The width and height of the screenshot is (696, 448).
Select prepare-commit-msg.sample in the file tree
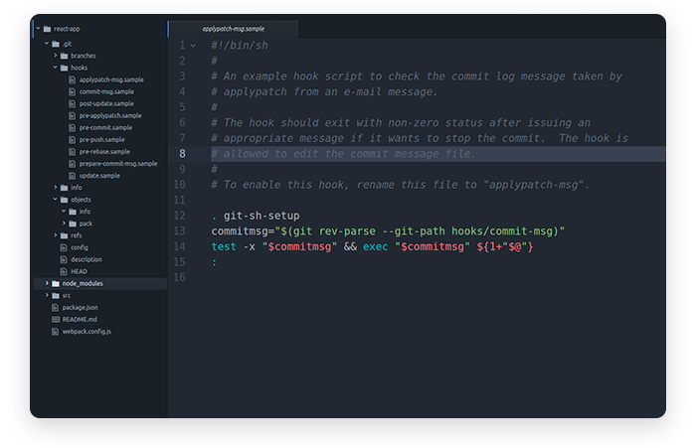click(x=117, y=163)
